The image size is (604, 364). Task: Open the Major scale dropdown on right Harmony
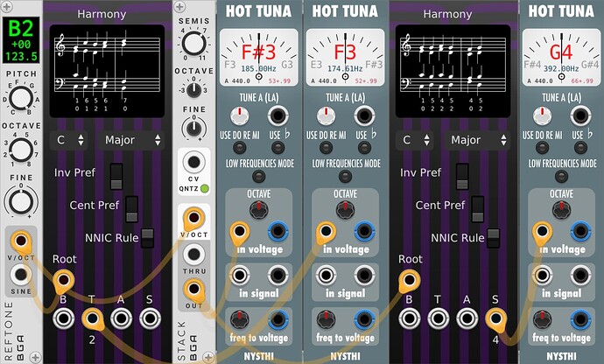click(x=477, y=140)
